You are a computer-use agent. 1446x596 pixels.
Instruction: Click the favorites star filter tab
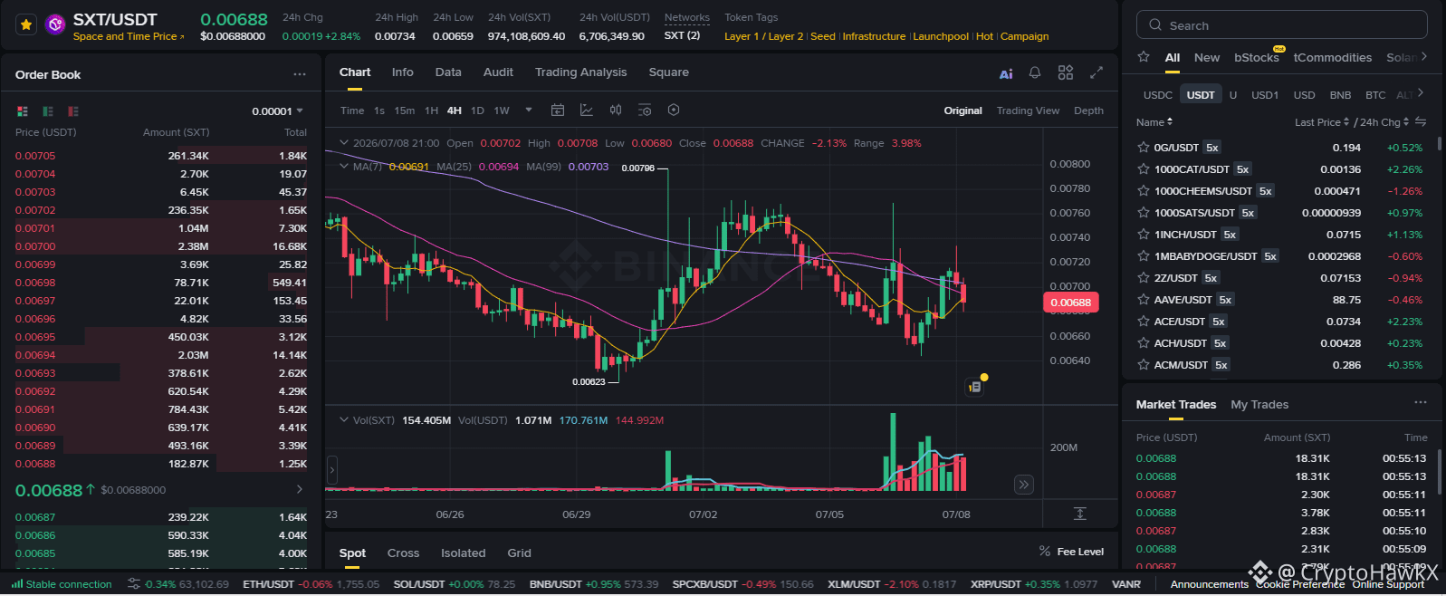pos(1144,57)
